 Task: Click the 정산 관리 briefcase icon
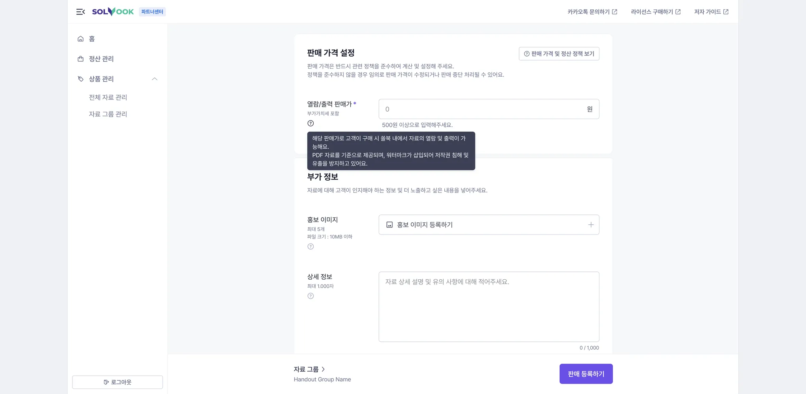pyautogui.click(x=81, y=59)
